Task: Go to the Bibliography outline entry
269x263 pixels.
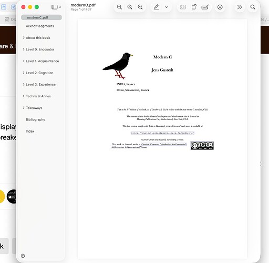Action: 36,119
